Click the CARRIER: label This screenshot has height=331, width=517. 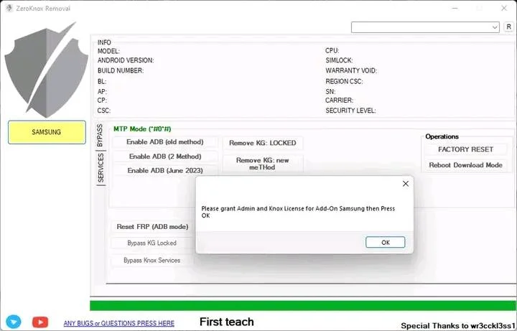[x=339, y=101]
